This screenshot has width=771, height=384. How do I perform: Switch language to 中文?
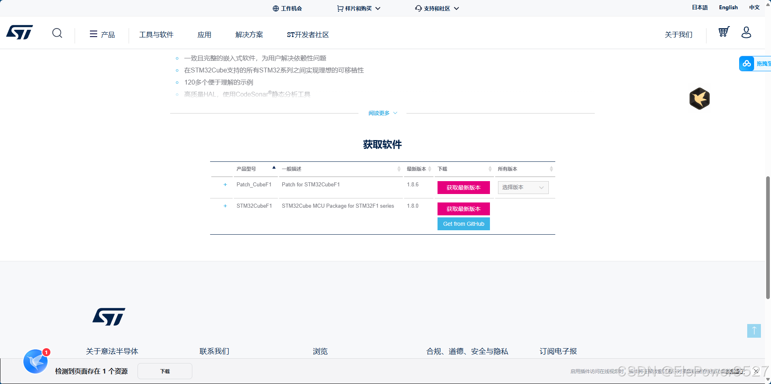pyautogui.click(x=754, y=8)
